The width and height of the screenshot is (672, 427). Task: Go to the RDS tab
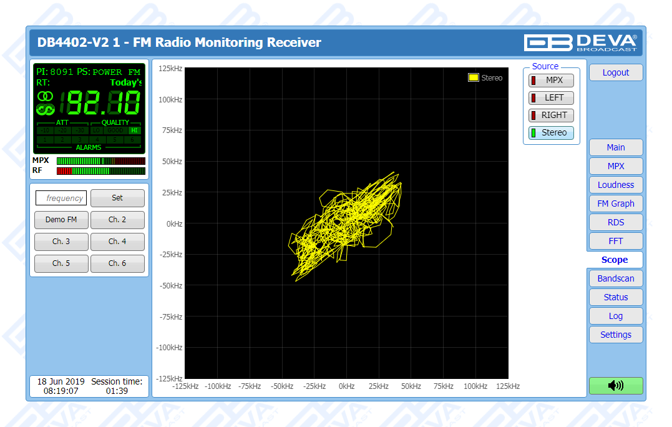[615, 223]
